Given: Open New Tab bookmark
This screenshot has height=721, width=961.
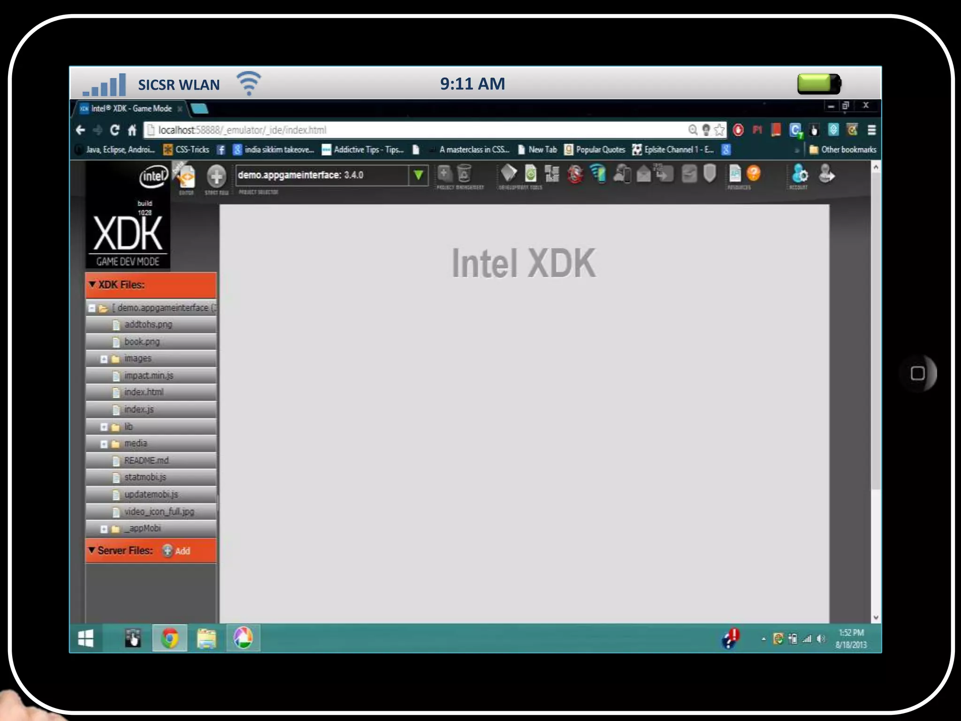Looking at the screenshot, I should click(x=537, y=150).
